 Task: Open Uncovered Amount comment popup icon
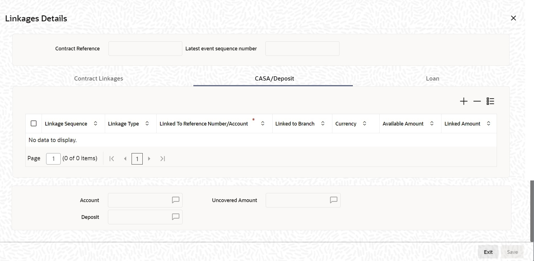pyautogui.click(x=334, y=200)
